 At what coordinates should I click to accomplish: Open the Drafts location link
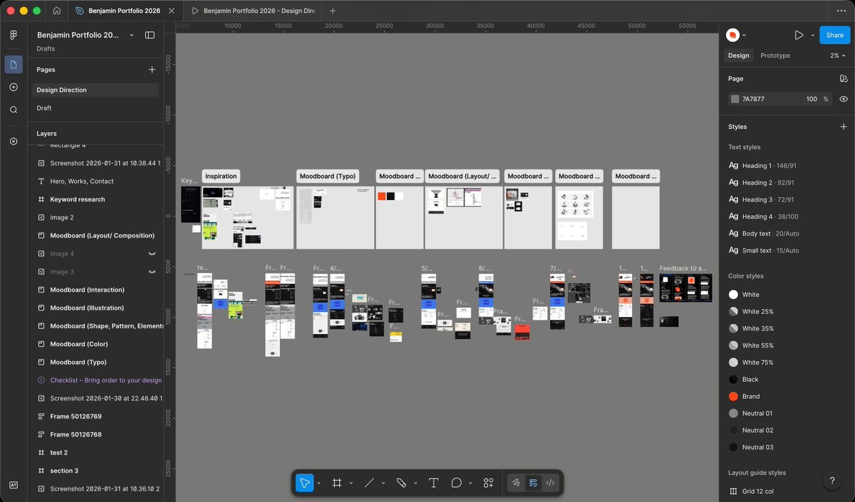tap(46, 49)
